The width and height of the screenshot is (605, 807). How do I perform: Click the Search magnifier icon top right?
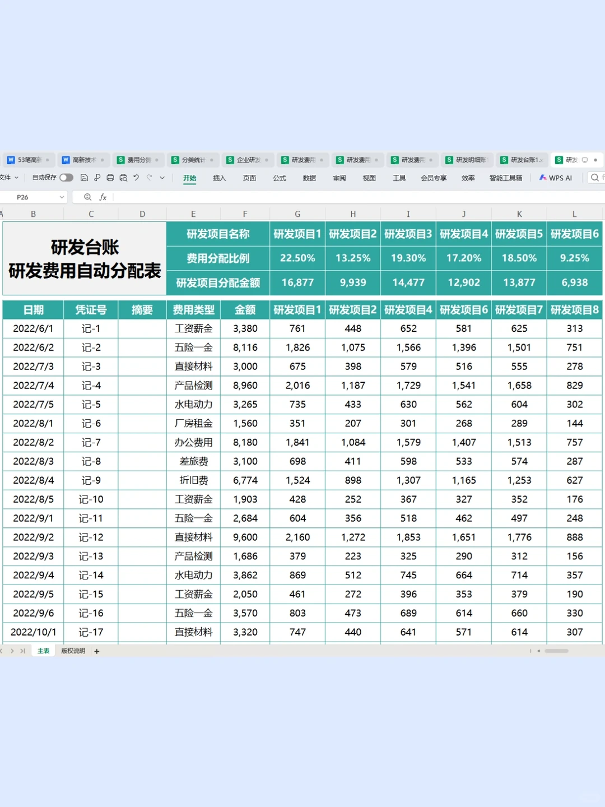[595, 178]
